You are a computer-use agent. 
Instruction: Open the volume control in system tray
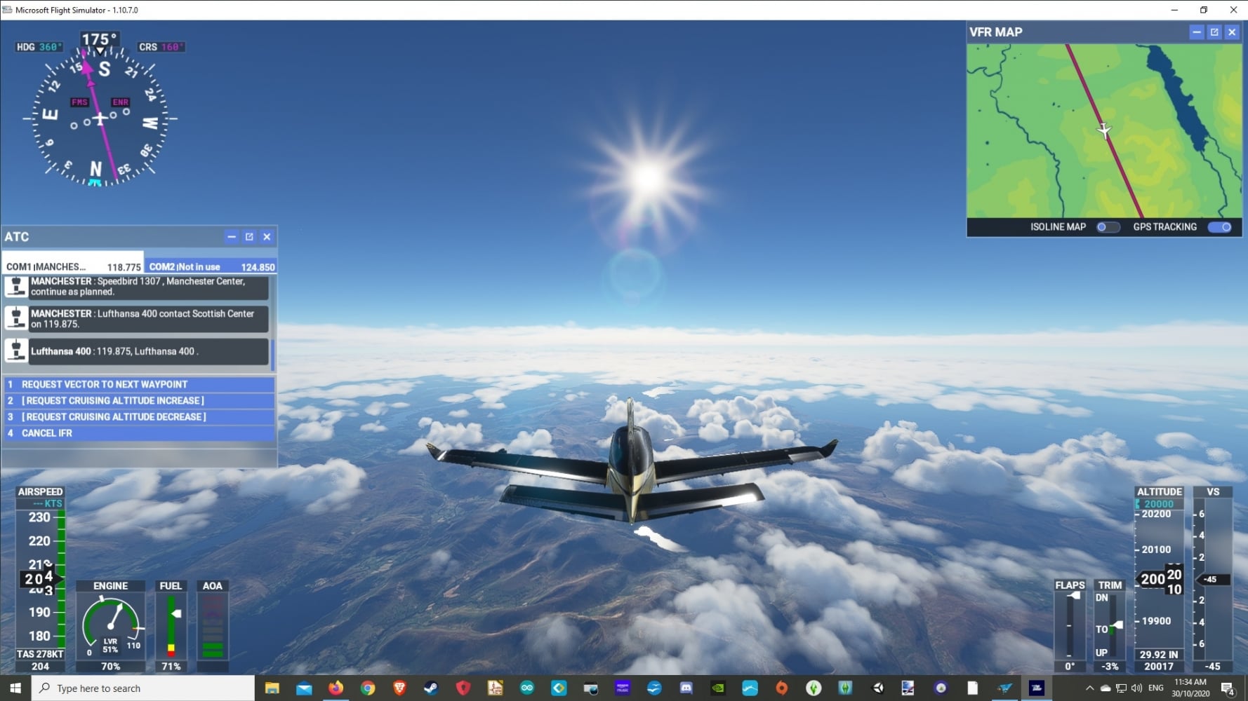[1136, 688]
